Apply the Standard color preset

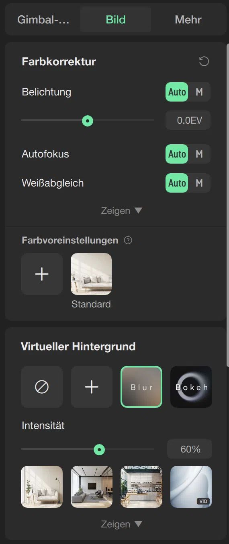pyautogui.click(x=91, y=274)
